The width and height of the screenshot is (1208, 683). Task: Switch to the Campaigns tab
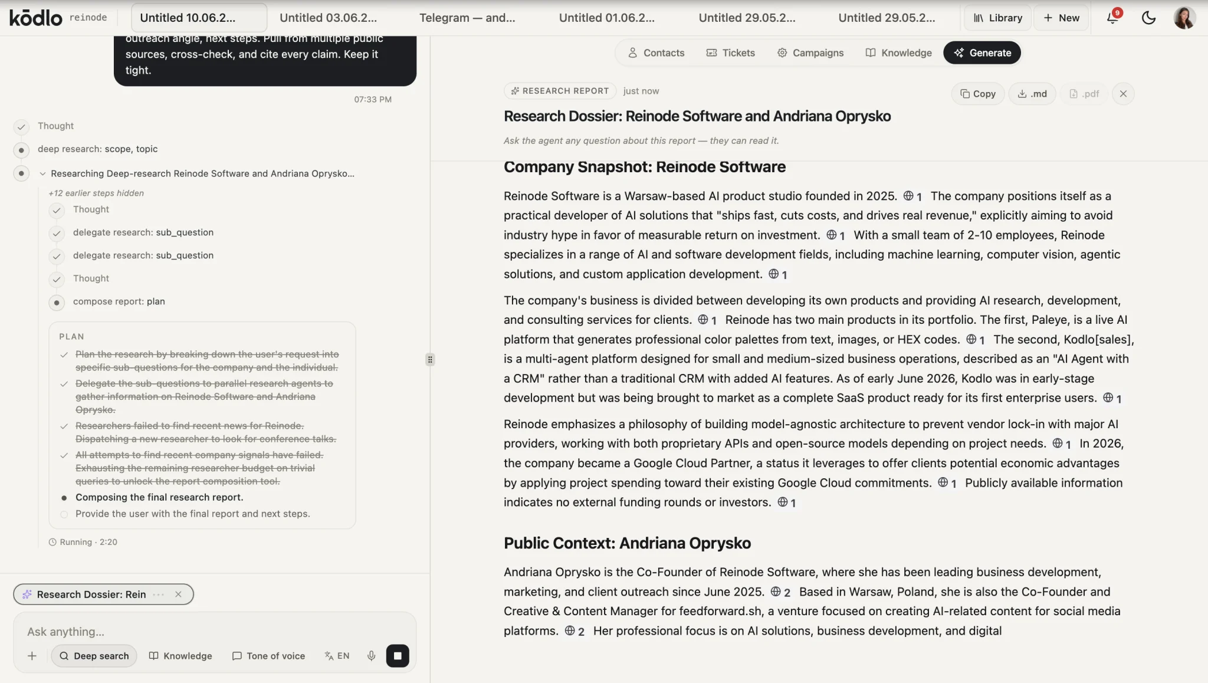coord(810,52)
